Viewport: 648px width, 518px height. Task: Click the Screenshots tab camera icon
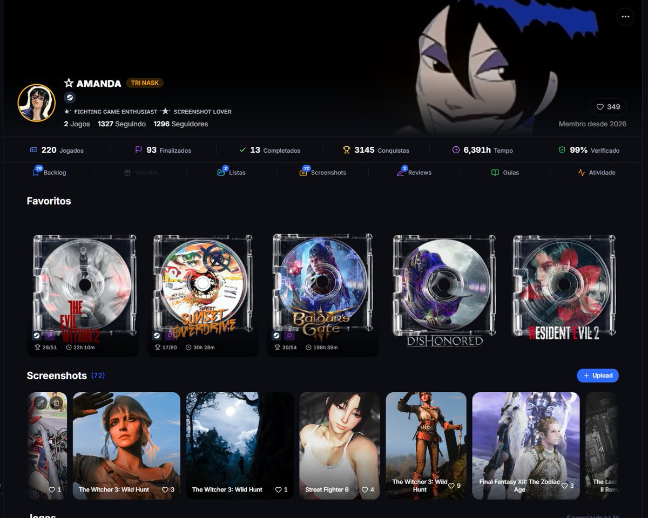pyautogui.click(x=303, y=173)
